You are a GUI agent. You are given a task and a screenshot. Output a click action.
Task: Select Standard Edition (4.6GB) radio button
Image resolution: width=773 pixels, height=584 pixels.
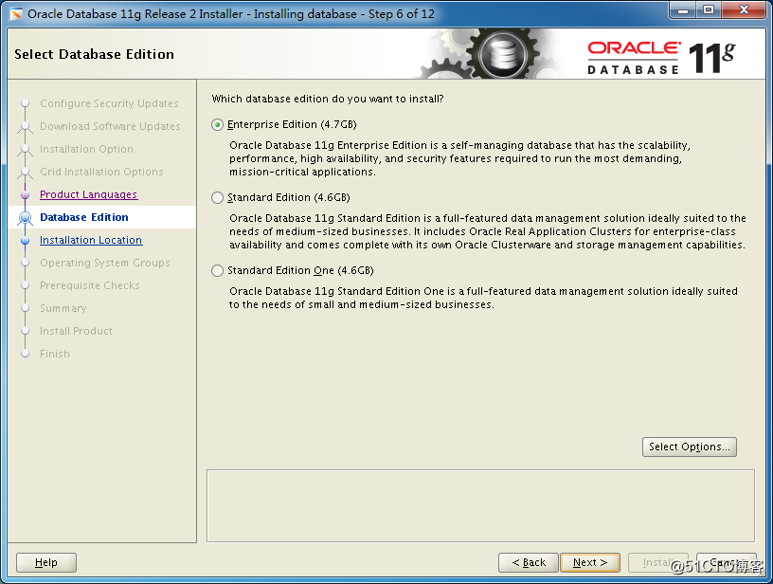tap(217, 198)
